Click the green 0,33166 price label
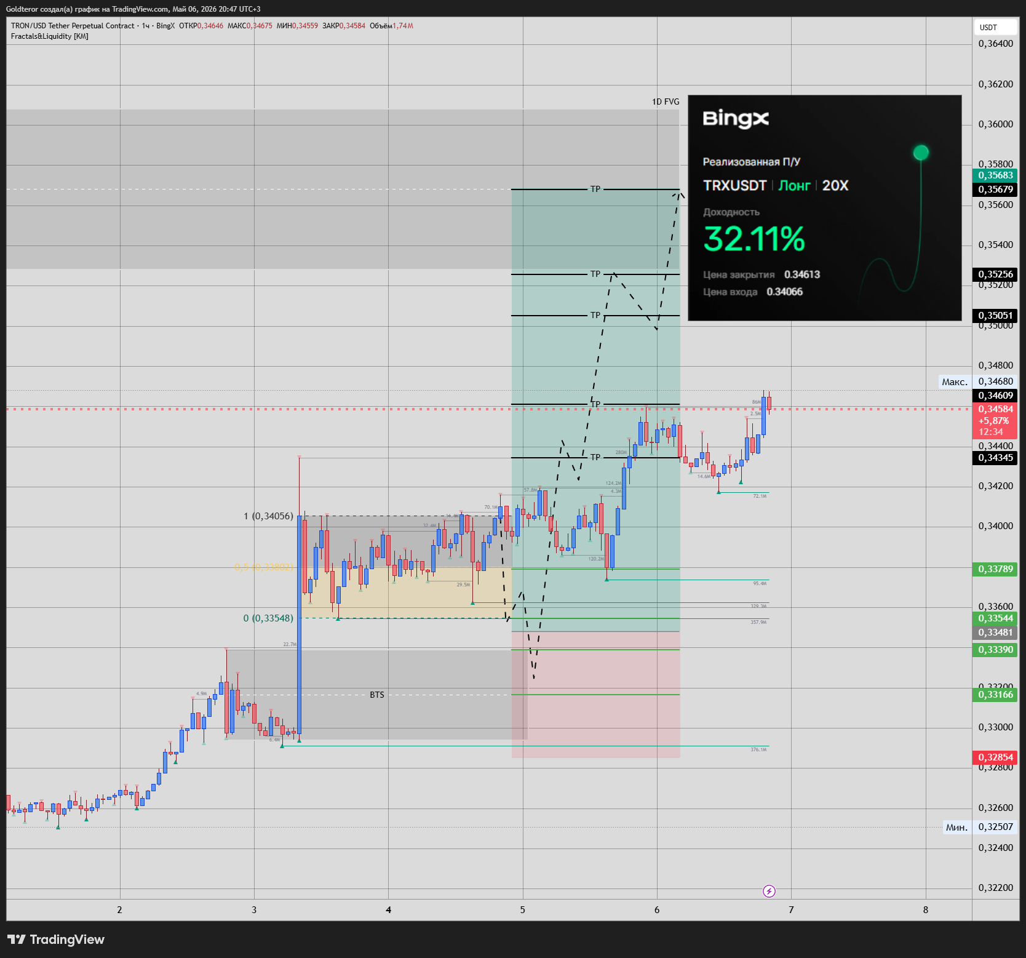The width and height of the screenshot is (1026, 958). (x=995, y=695)
